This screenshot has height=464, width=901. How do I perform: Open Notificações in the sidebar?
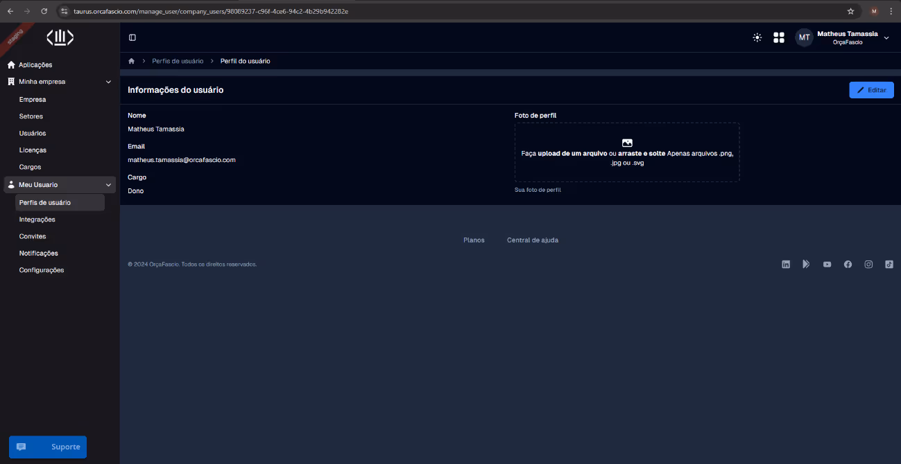[39, 253]
